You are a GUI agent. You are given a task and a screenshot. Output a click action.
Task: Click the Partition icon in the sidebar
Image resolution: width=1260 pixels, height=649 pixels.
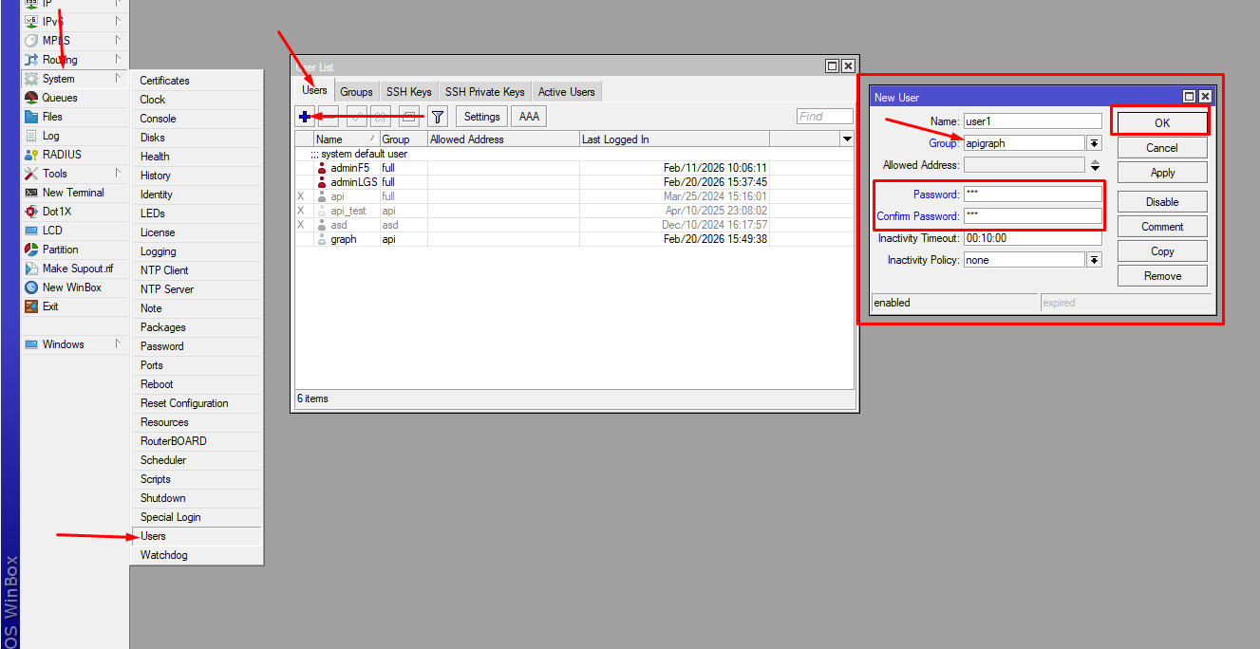coord(31,250)
